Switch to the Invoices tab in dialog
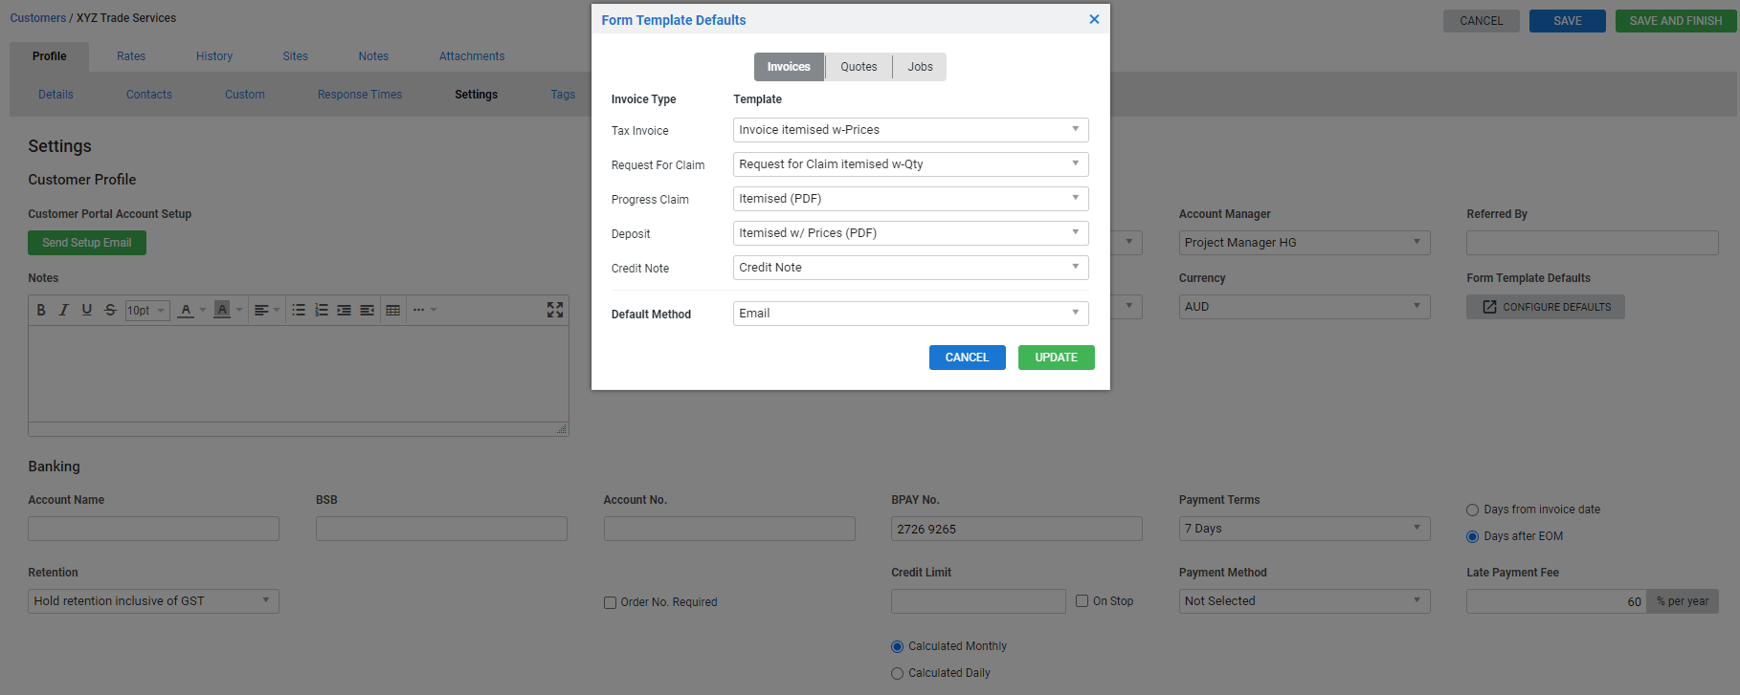Image resolution: width=1740 pixels, height=695 pixels. tap(789, 67)
